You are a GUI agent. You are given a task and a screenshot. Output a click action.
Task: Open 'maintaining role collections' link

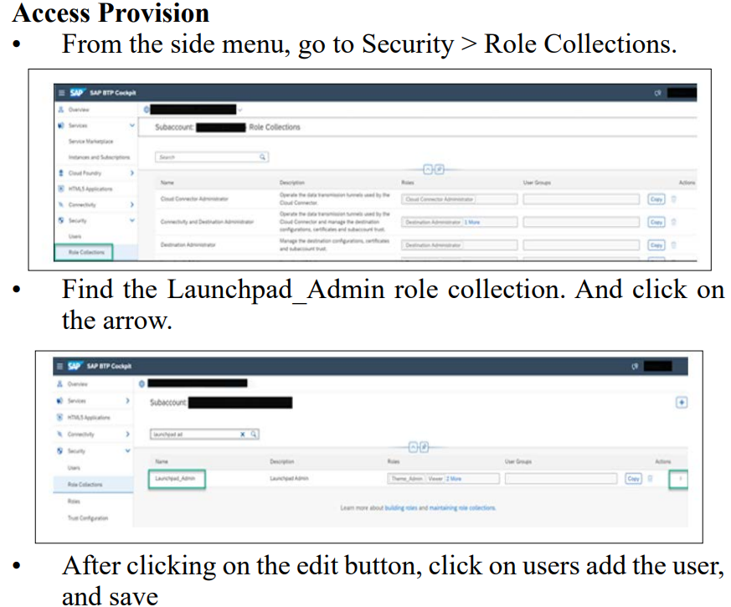pos(462,507)
